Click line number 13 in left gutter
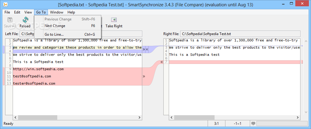This screenshot has width=311, height=129. (x=9, y=83)
